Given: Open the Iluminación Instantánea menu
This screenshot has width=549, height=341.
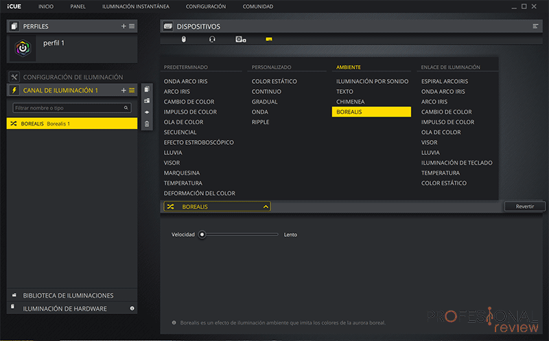Looking at the screenshot, I should pos(136,6).
